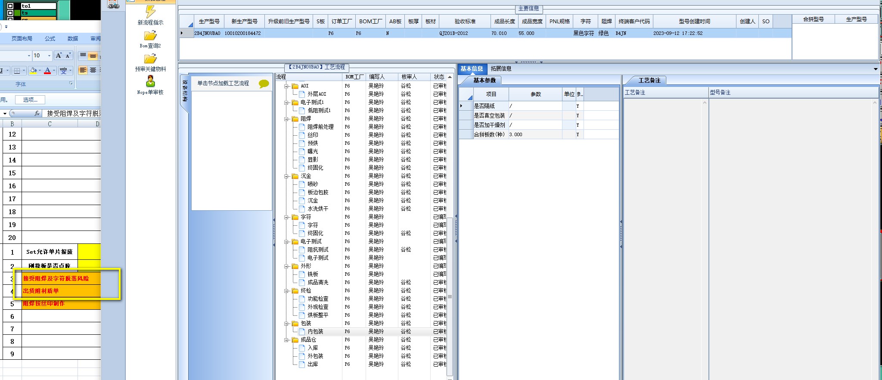Open panel options arrow beside 拓展信息
The image size is (882, 380).
point(876,69)
